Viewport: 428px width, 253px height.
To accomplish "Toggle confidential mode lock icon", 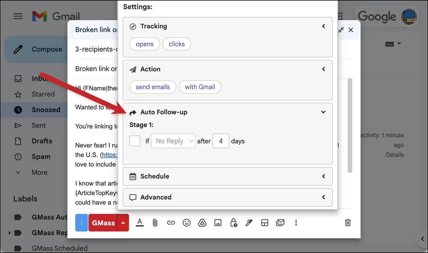I will (234, 223).
